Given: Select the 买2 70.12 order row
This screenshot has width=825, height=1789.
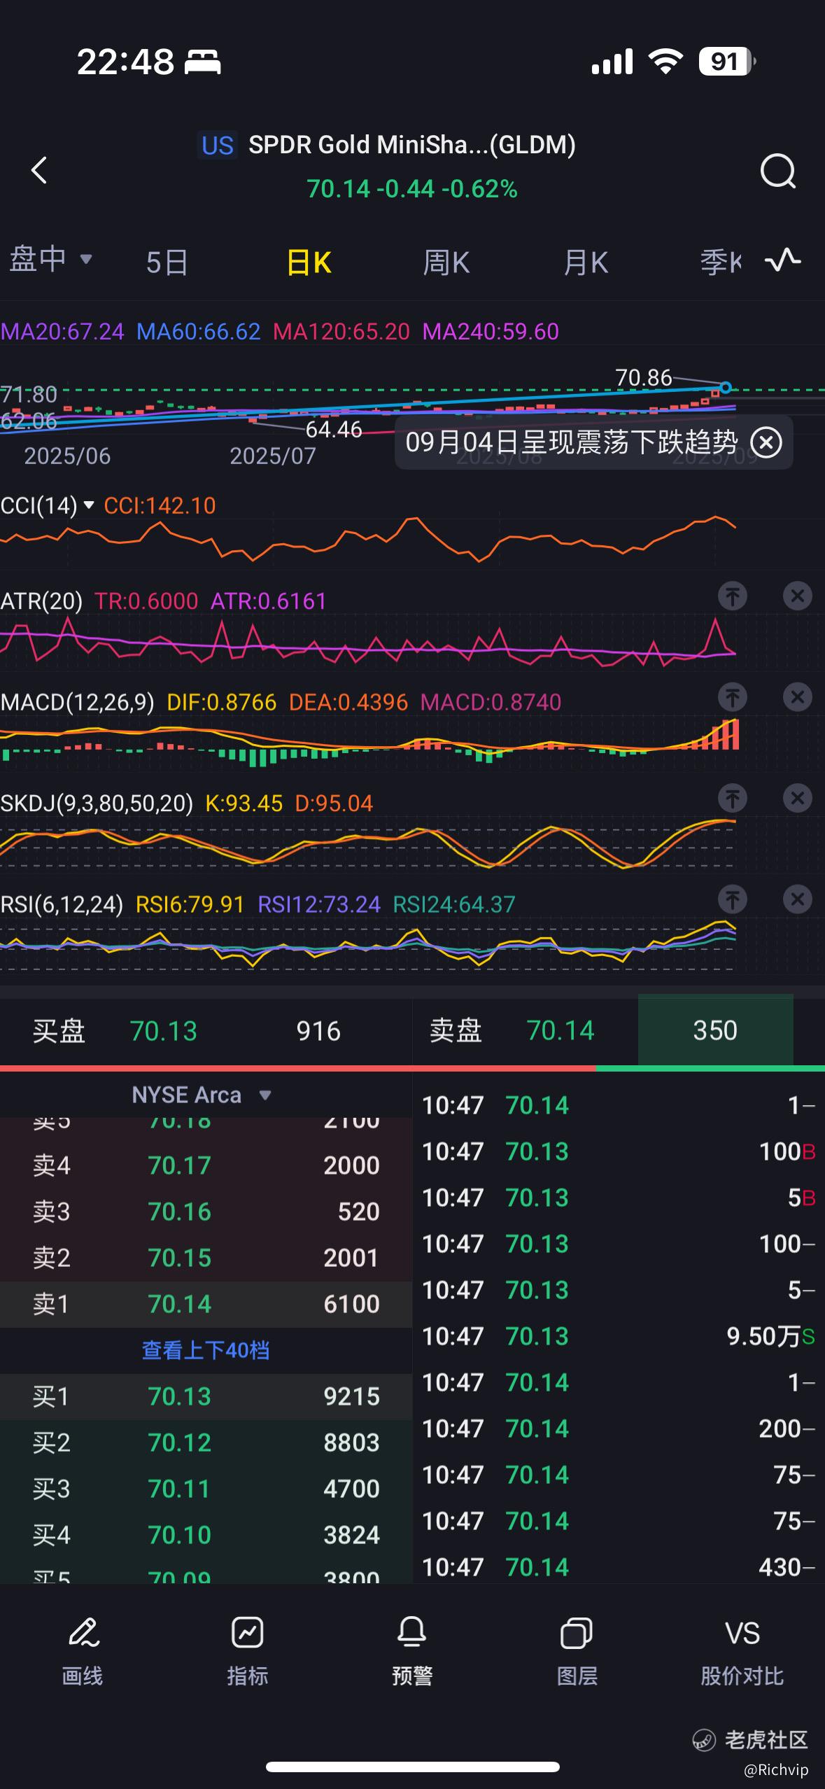Looking at the screenshot, I should (x=206, y=1443).
